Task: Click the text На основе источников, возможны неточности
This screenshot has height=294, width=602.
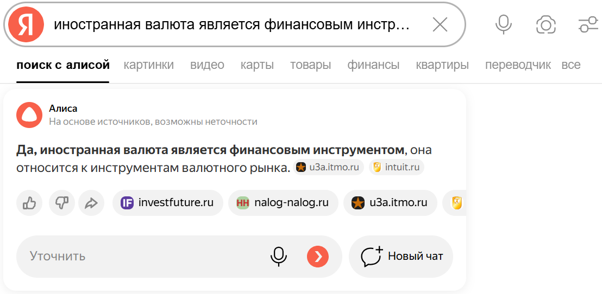Action: click(153, 122)
